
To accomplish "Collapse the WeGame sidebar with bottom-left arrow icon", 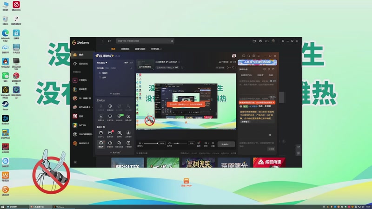I will 75,162.
